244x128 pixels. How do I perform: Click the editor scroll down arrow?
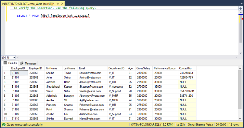point(241,53)
